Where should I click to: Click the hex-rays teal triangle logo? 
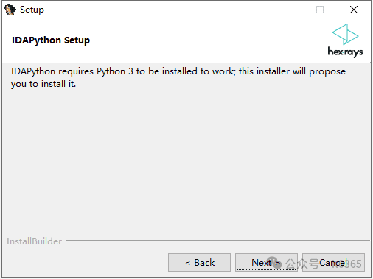345,34
